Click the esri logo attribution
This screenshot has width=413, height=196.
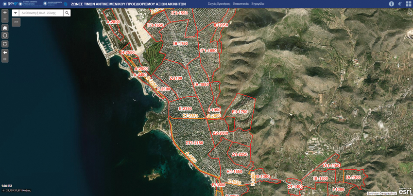click(x=404, y=192)
